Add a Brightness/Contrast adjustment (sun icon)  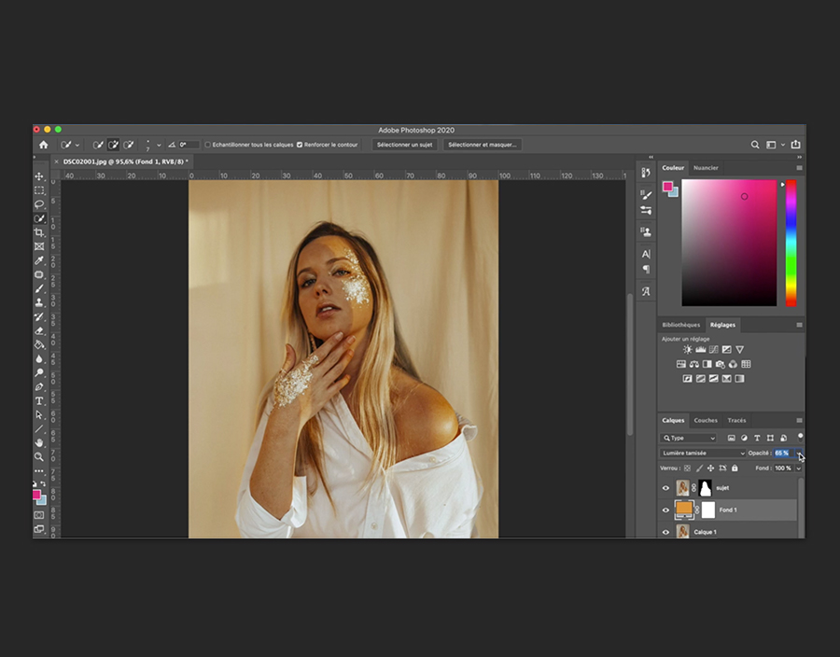coord(687,350)
